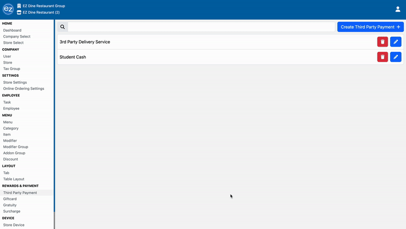Image resolution: width=406 pixels, height=229 pixels.
Task: Open the Menu page link
Action: [x=8, y=122]
